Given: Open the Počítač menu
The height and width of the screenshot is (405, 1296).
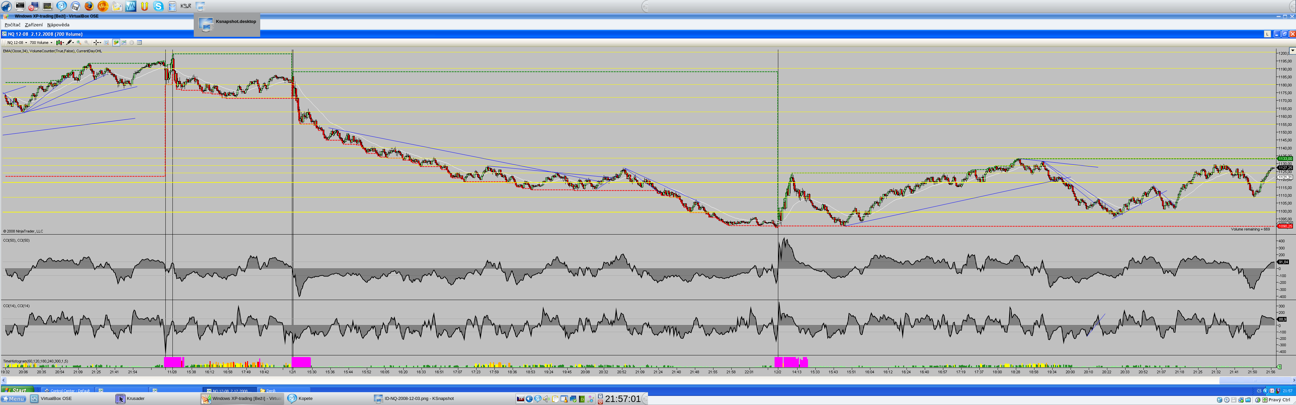Looking at the screenshot, I should coord(12,25).
